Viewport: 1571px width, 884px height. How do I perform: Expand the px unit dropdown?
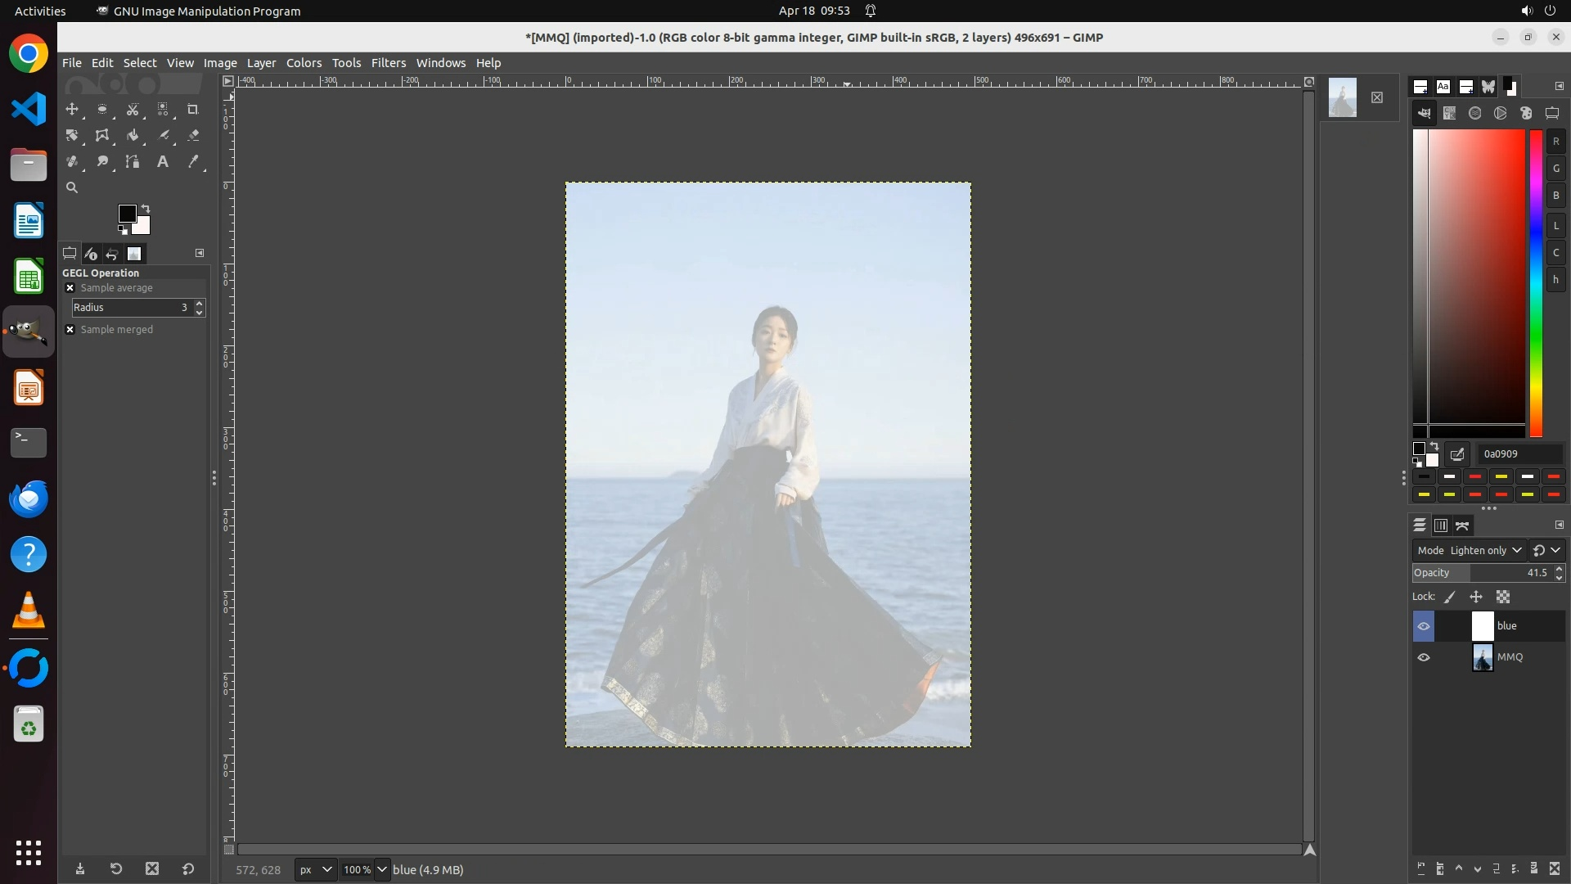pos(316,869)
